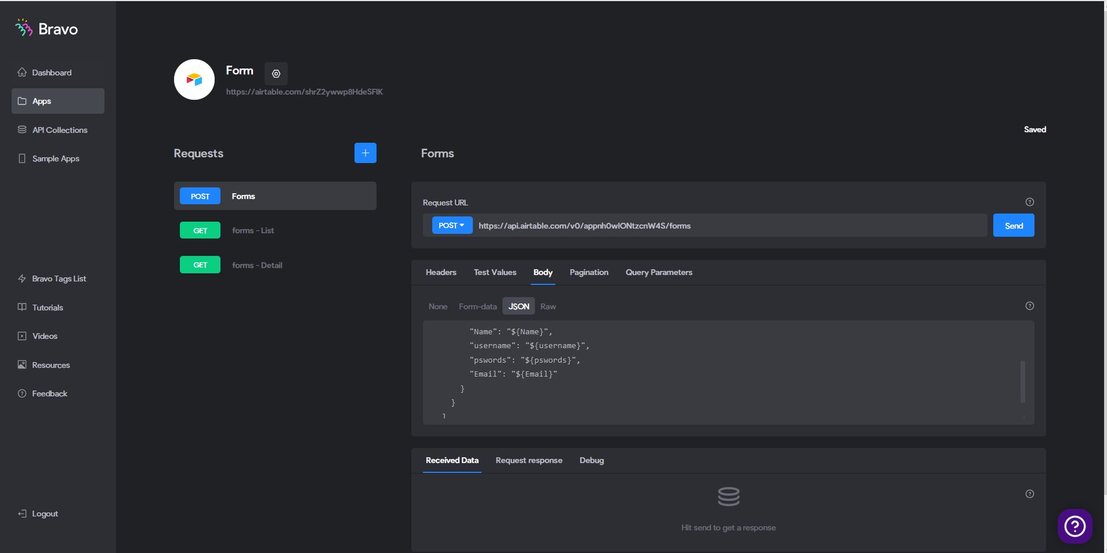The image size is (1107, 553).
Task: Open the Airtable form share link
Action: (x=305, y=92)
